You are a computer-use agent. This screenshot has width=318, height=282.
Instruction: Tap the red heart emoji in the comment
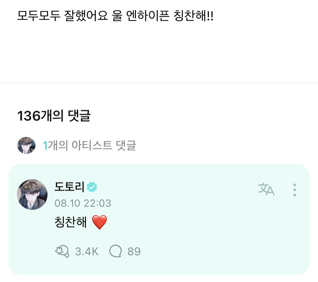pyautogui.click(x=99, y=222)
